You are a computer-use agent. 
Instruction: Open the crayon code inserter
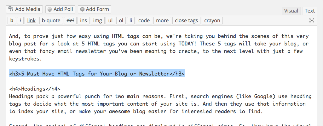pyautogui.click(x=212, y=20)
